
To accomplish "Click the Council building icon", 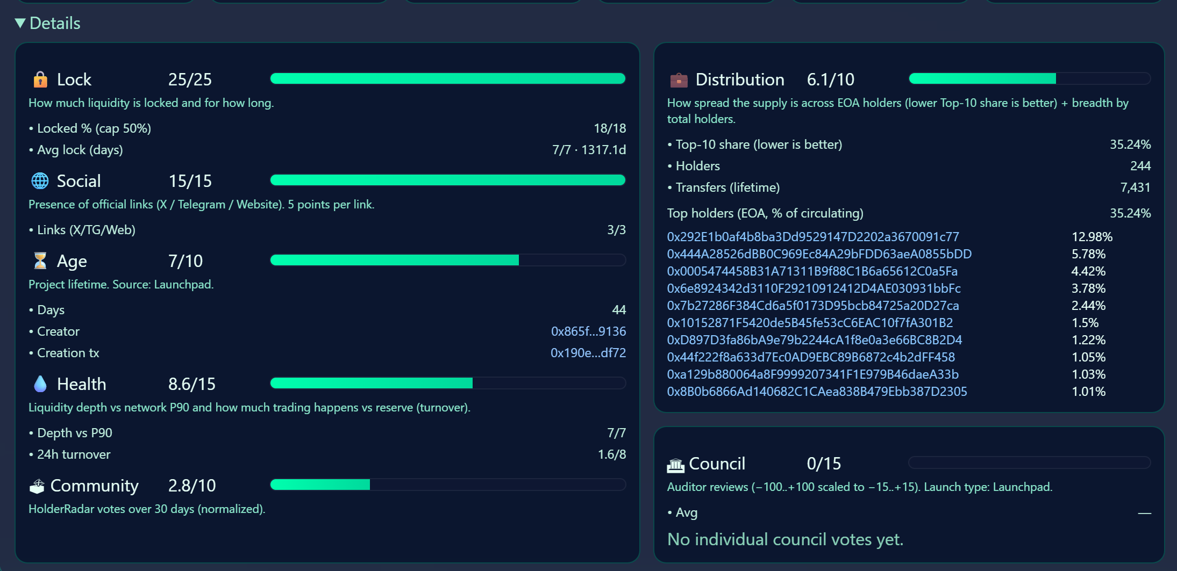I will [675, 464].
